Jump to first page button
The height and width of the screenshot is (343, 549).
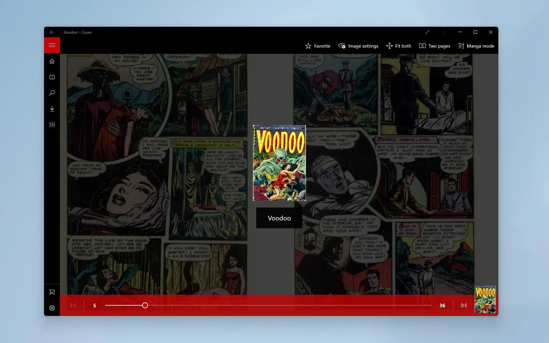(73, 305)
